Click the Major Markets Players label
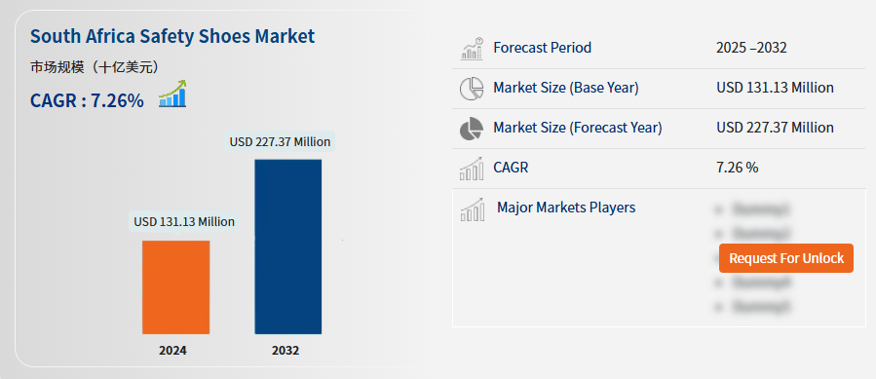The width and height of the screenshot is (876, 379). (x=566, y=208)
